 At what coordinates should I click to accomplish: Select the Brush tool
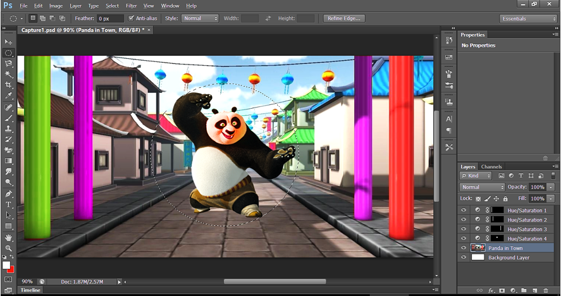point(8,118)
